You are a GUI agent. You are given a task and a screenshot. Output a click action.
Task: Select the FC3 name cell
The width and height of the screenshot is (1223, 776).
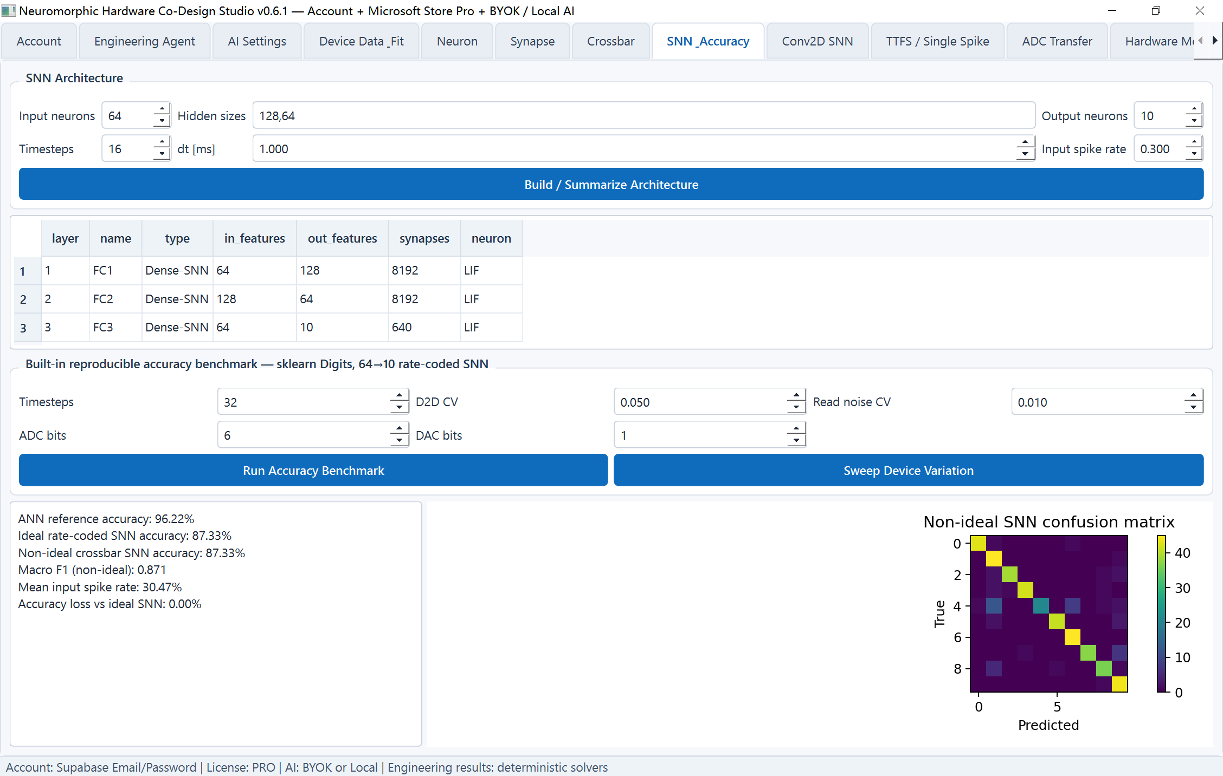coord(115,327)
